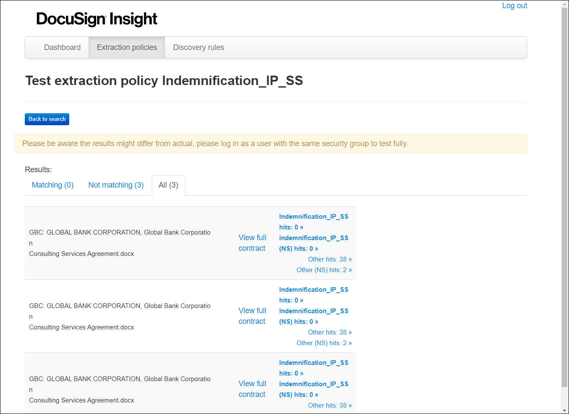This screenshot has width=569, height=414.
Task: Click the scrollbar down arrow
Action: click(x=563, y=410)
